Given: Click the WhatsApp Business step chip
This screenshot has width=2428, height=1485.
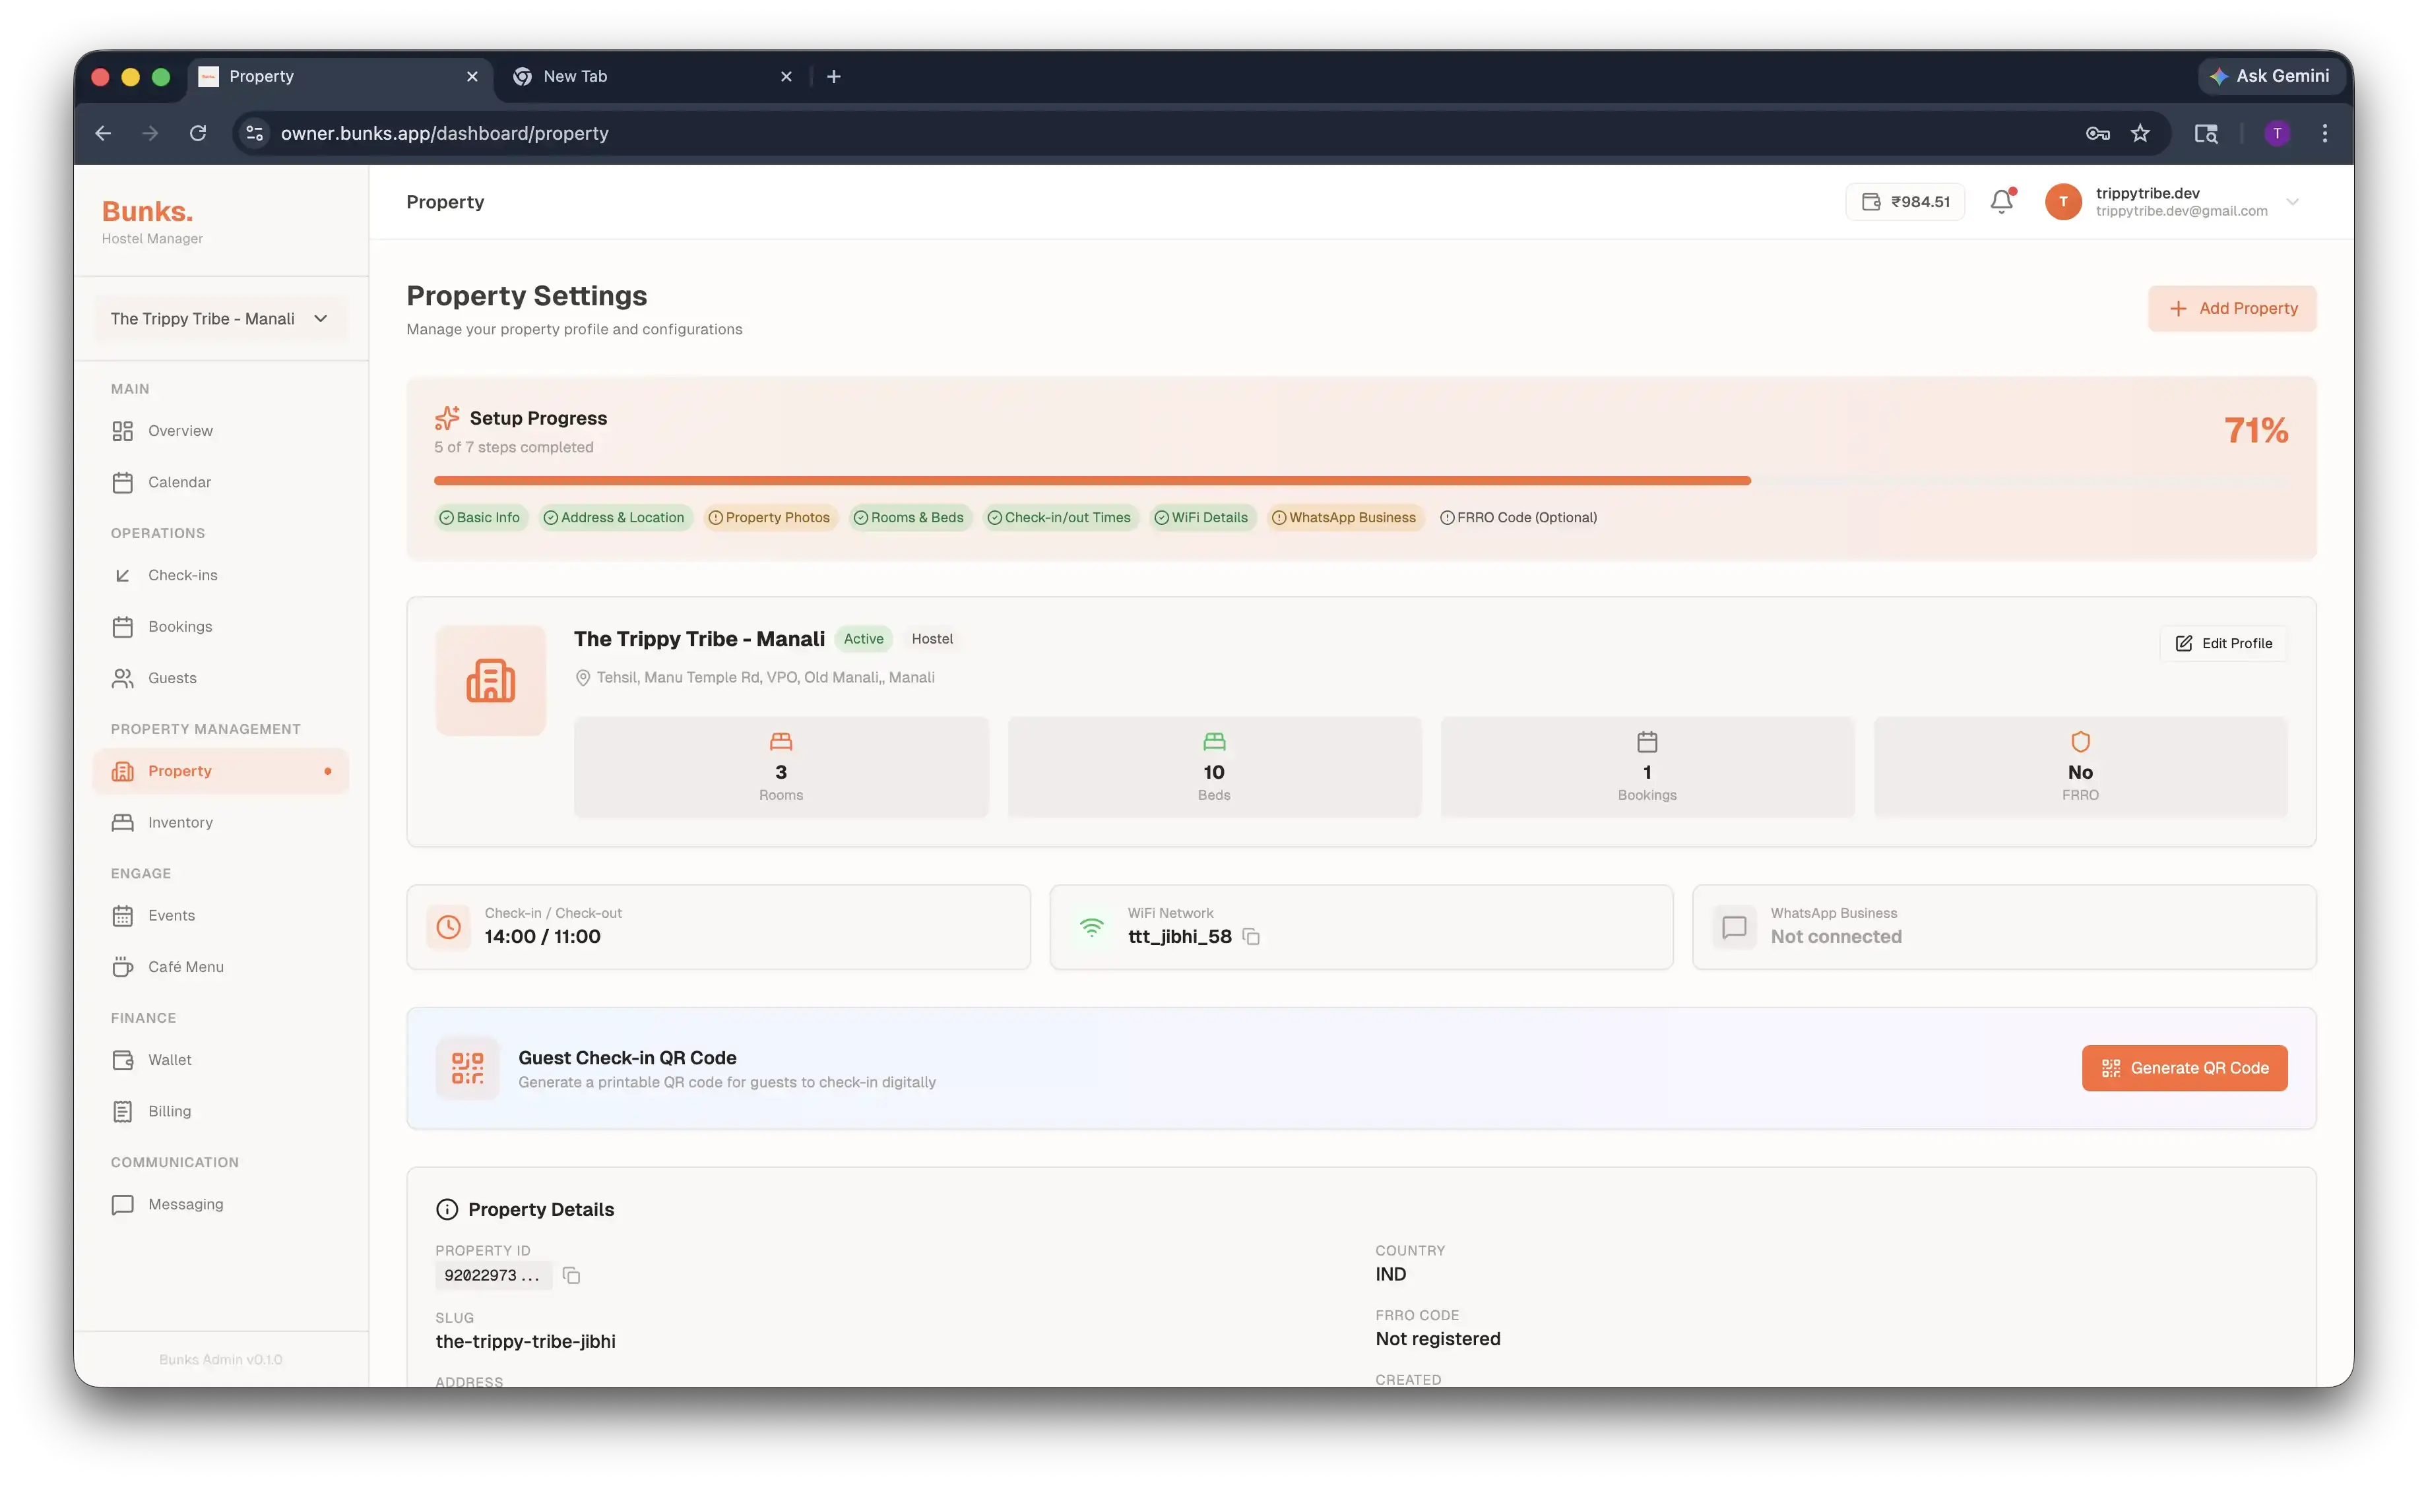Looking at the screenshot, I should click(1345, 518).
